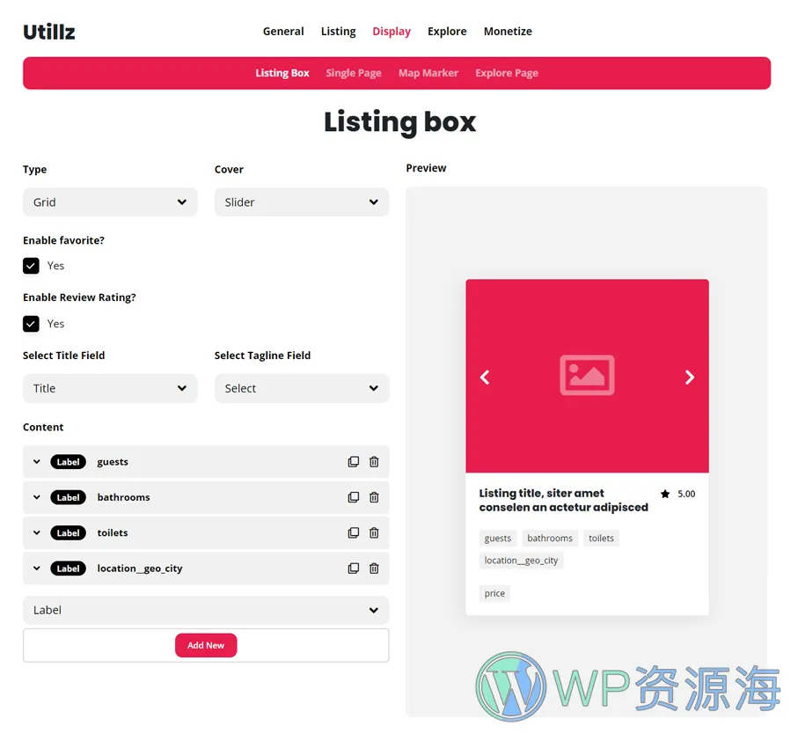The image size is (798, 741).
Task: Expand the location_geo_city content row
Action: (x=37, y=569)
